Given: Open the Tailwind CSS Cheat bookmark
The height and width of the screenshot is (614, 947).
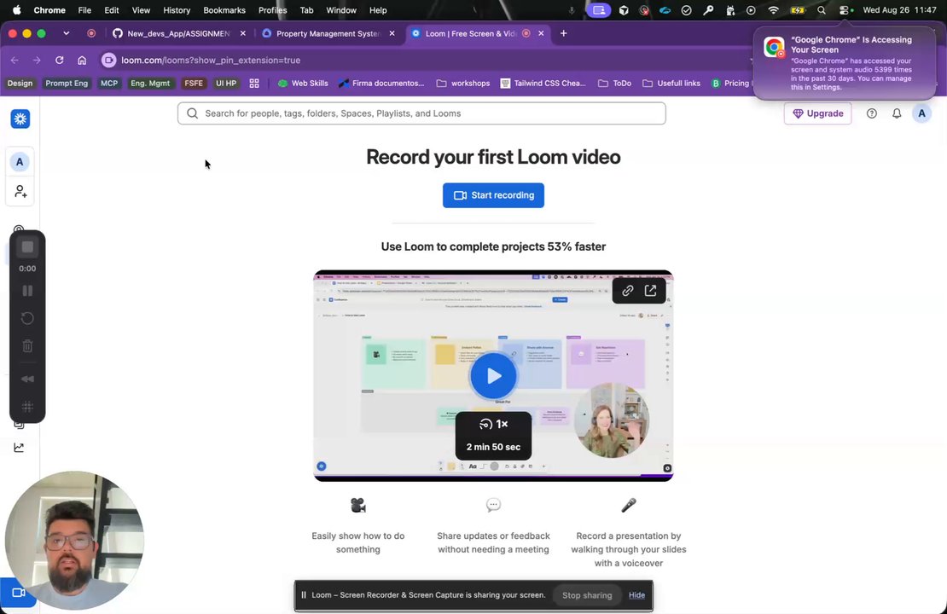Looking at the screenshot, I should pos(543,84).
